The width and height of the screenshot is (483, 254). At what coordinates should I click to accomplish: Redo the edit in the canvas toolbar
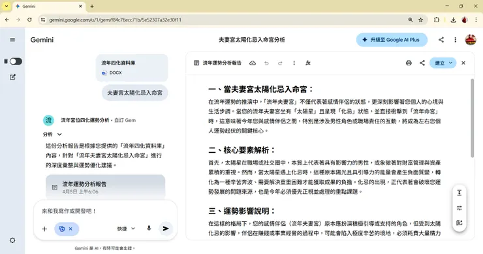tap(280, 63)
